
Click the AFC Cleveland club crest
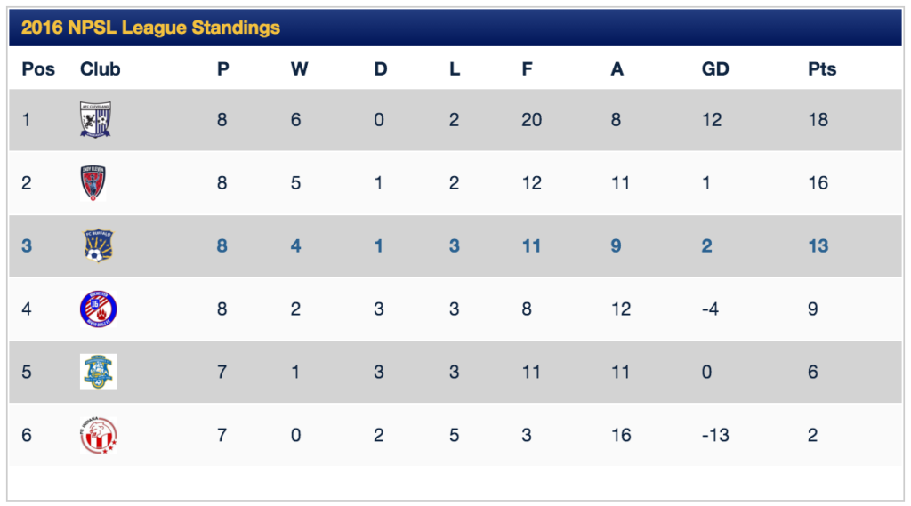[x=95, y=120]
